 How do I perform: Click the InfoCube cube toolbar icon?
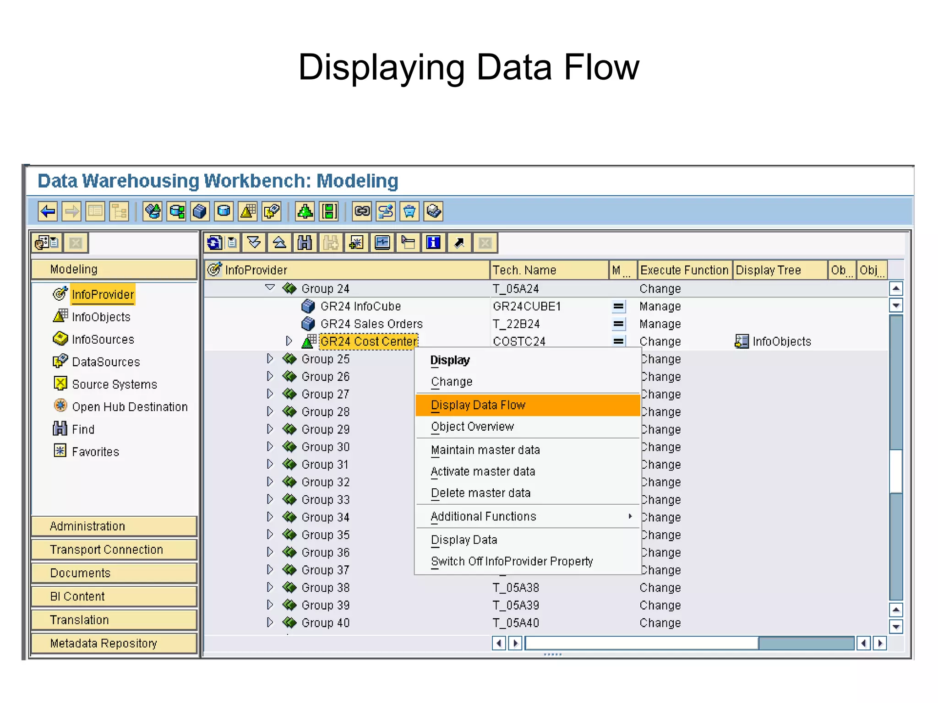200,211
